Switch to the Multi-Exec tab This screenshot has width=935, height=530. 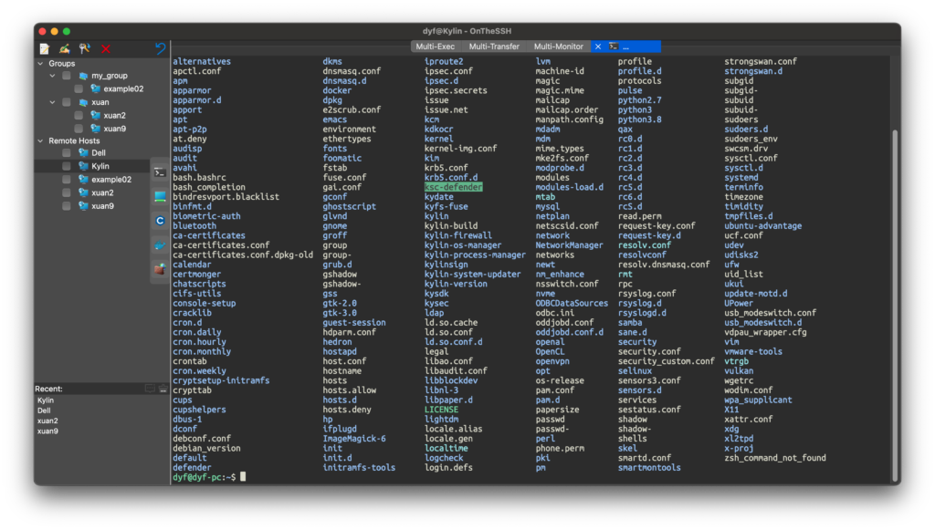pyautogui.click(x=436, y=46)
